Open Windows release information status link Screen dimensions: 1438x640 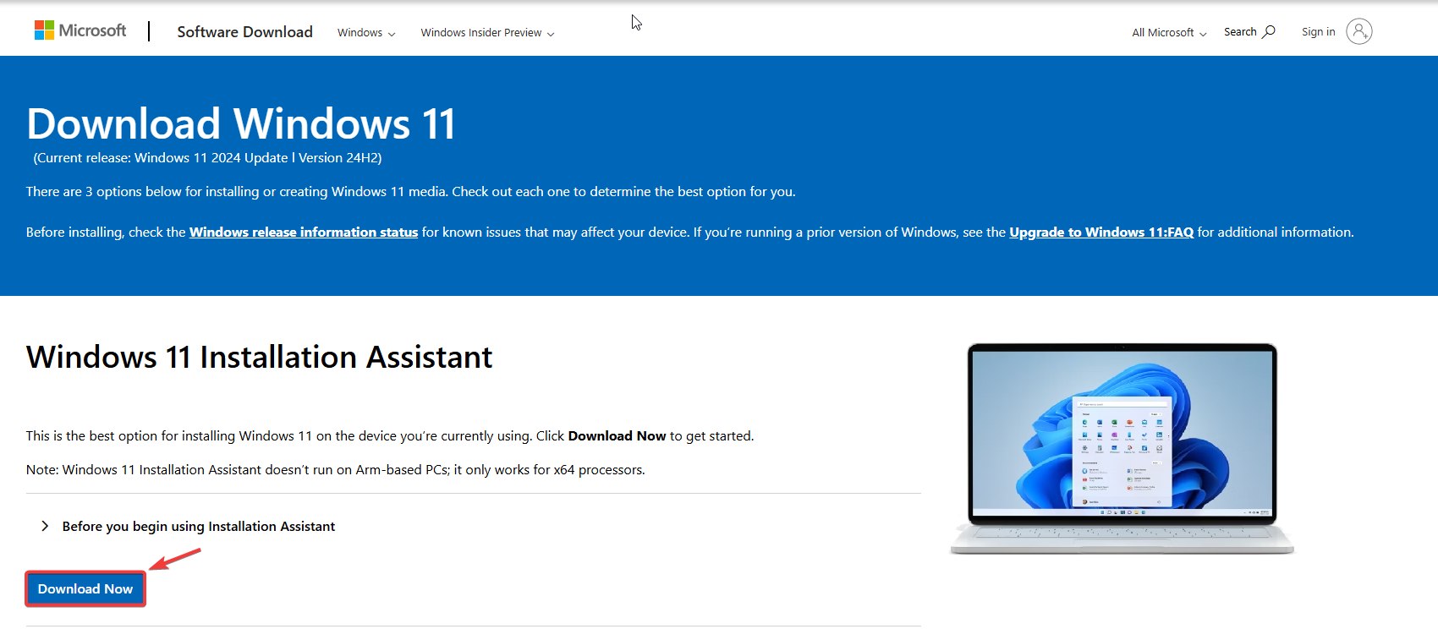[304, 232]
